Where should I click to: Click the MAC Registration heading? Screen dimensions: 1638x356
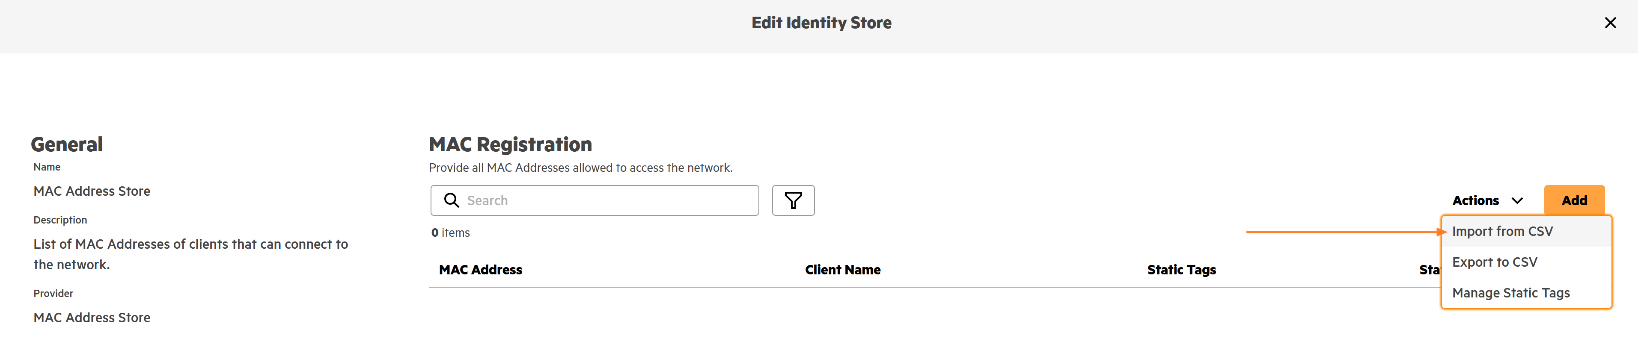[510, 145]
